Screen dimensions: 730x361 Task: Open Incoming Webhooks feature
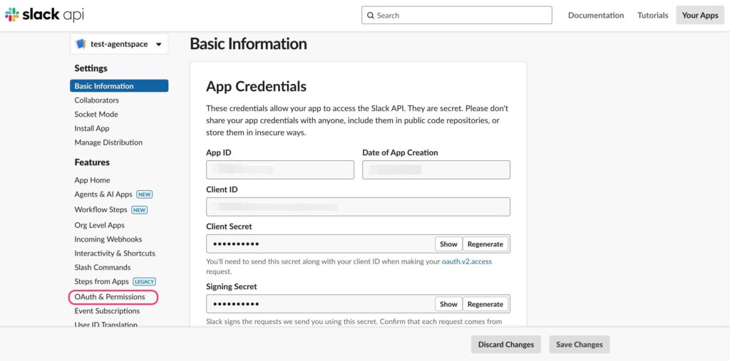[x=108, y=239]
